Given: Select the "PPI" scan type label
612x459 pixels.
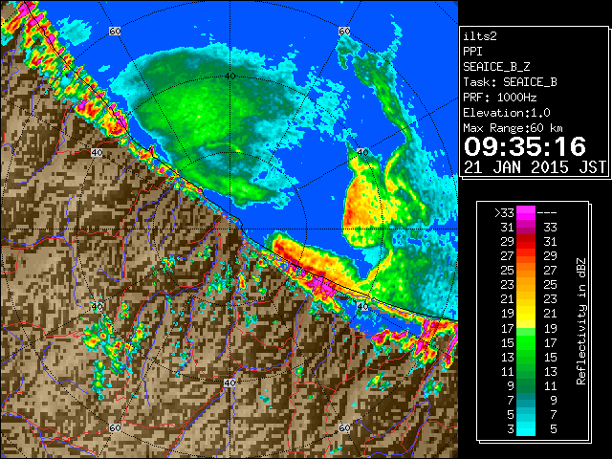Looking at the screenshot, I should (472, 52).
